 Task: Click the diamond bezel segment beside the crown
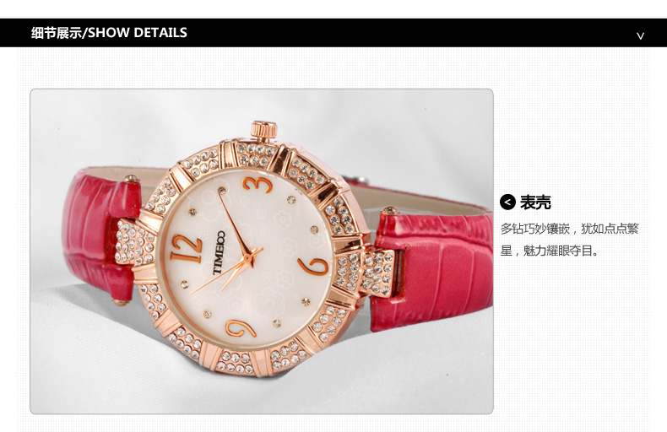(255, 154)
